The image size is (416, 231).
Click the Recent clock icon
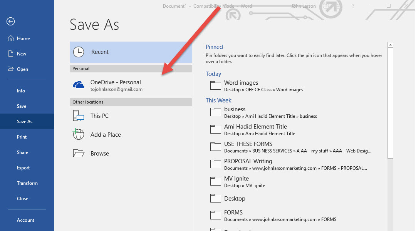tap(79, 52)
